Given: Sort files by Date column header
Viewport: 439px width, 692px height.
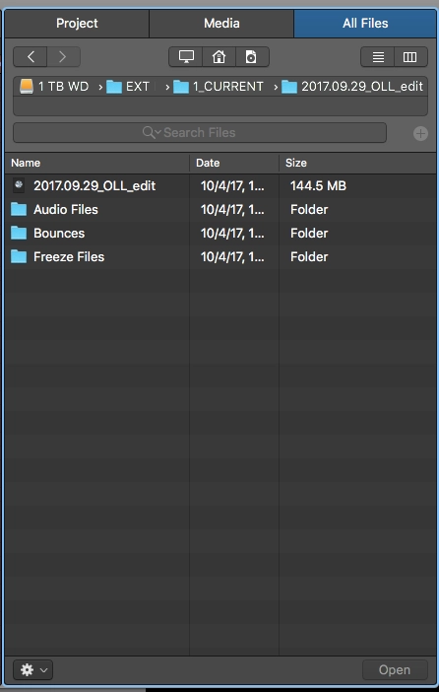Looking at the screenshot, I should pyautogui.click(x=234, y=163).
